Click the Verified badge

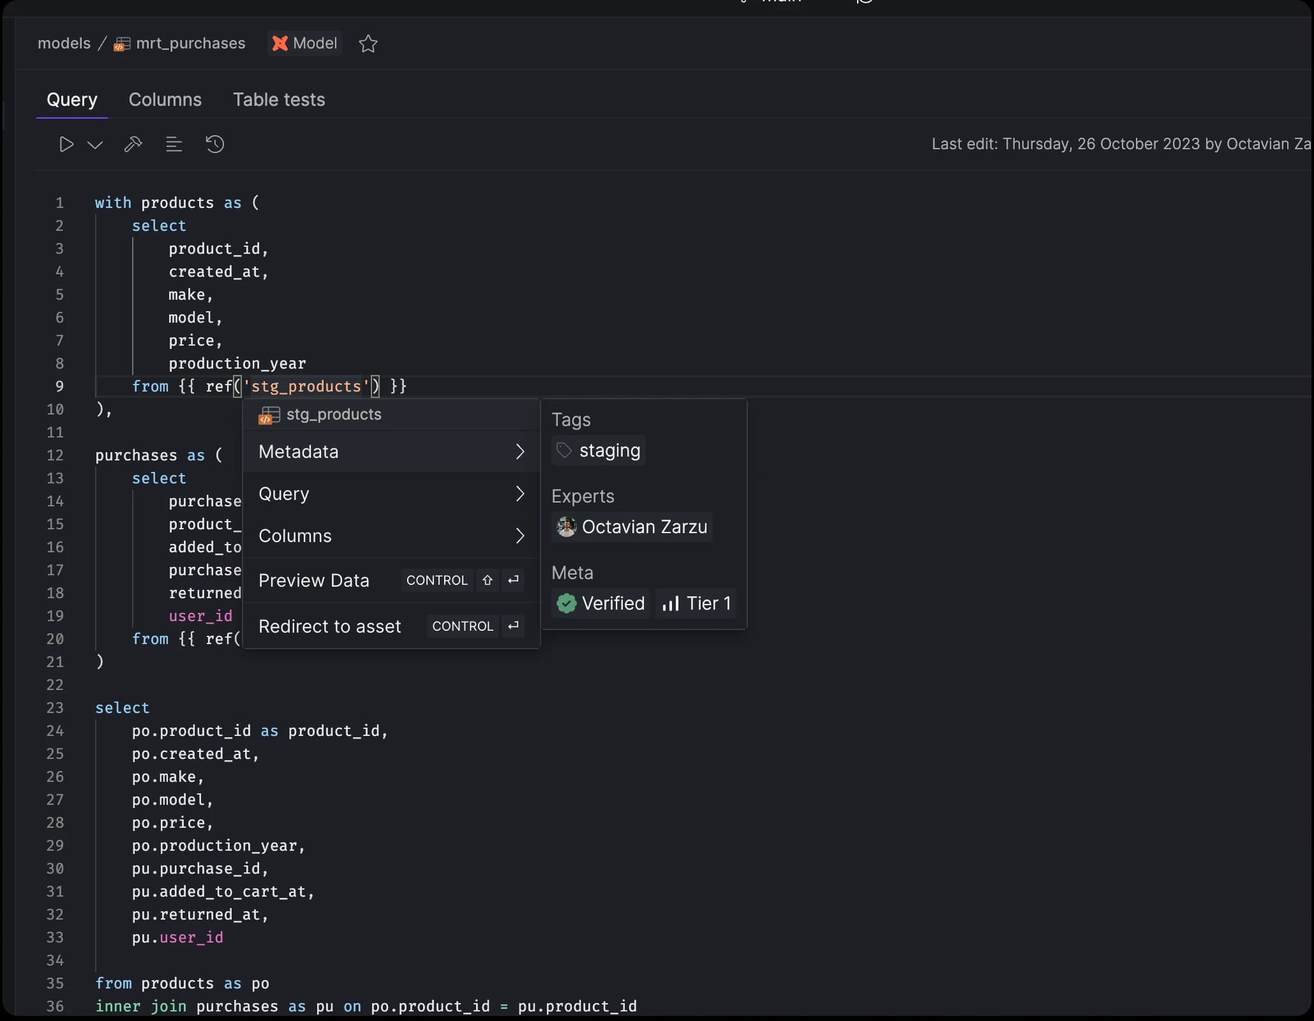[x=601, y=603]
